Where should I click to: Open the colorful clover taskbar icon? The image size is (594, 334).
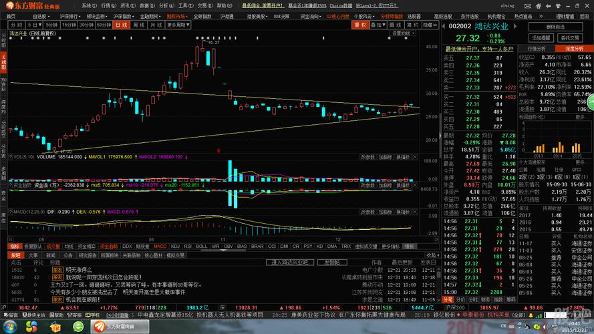[x=31, y=327]
